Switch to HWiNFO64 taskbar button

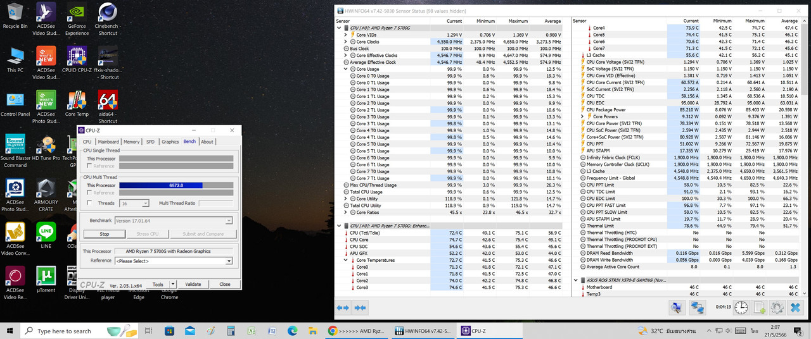pos(422,330)
